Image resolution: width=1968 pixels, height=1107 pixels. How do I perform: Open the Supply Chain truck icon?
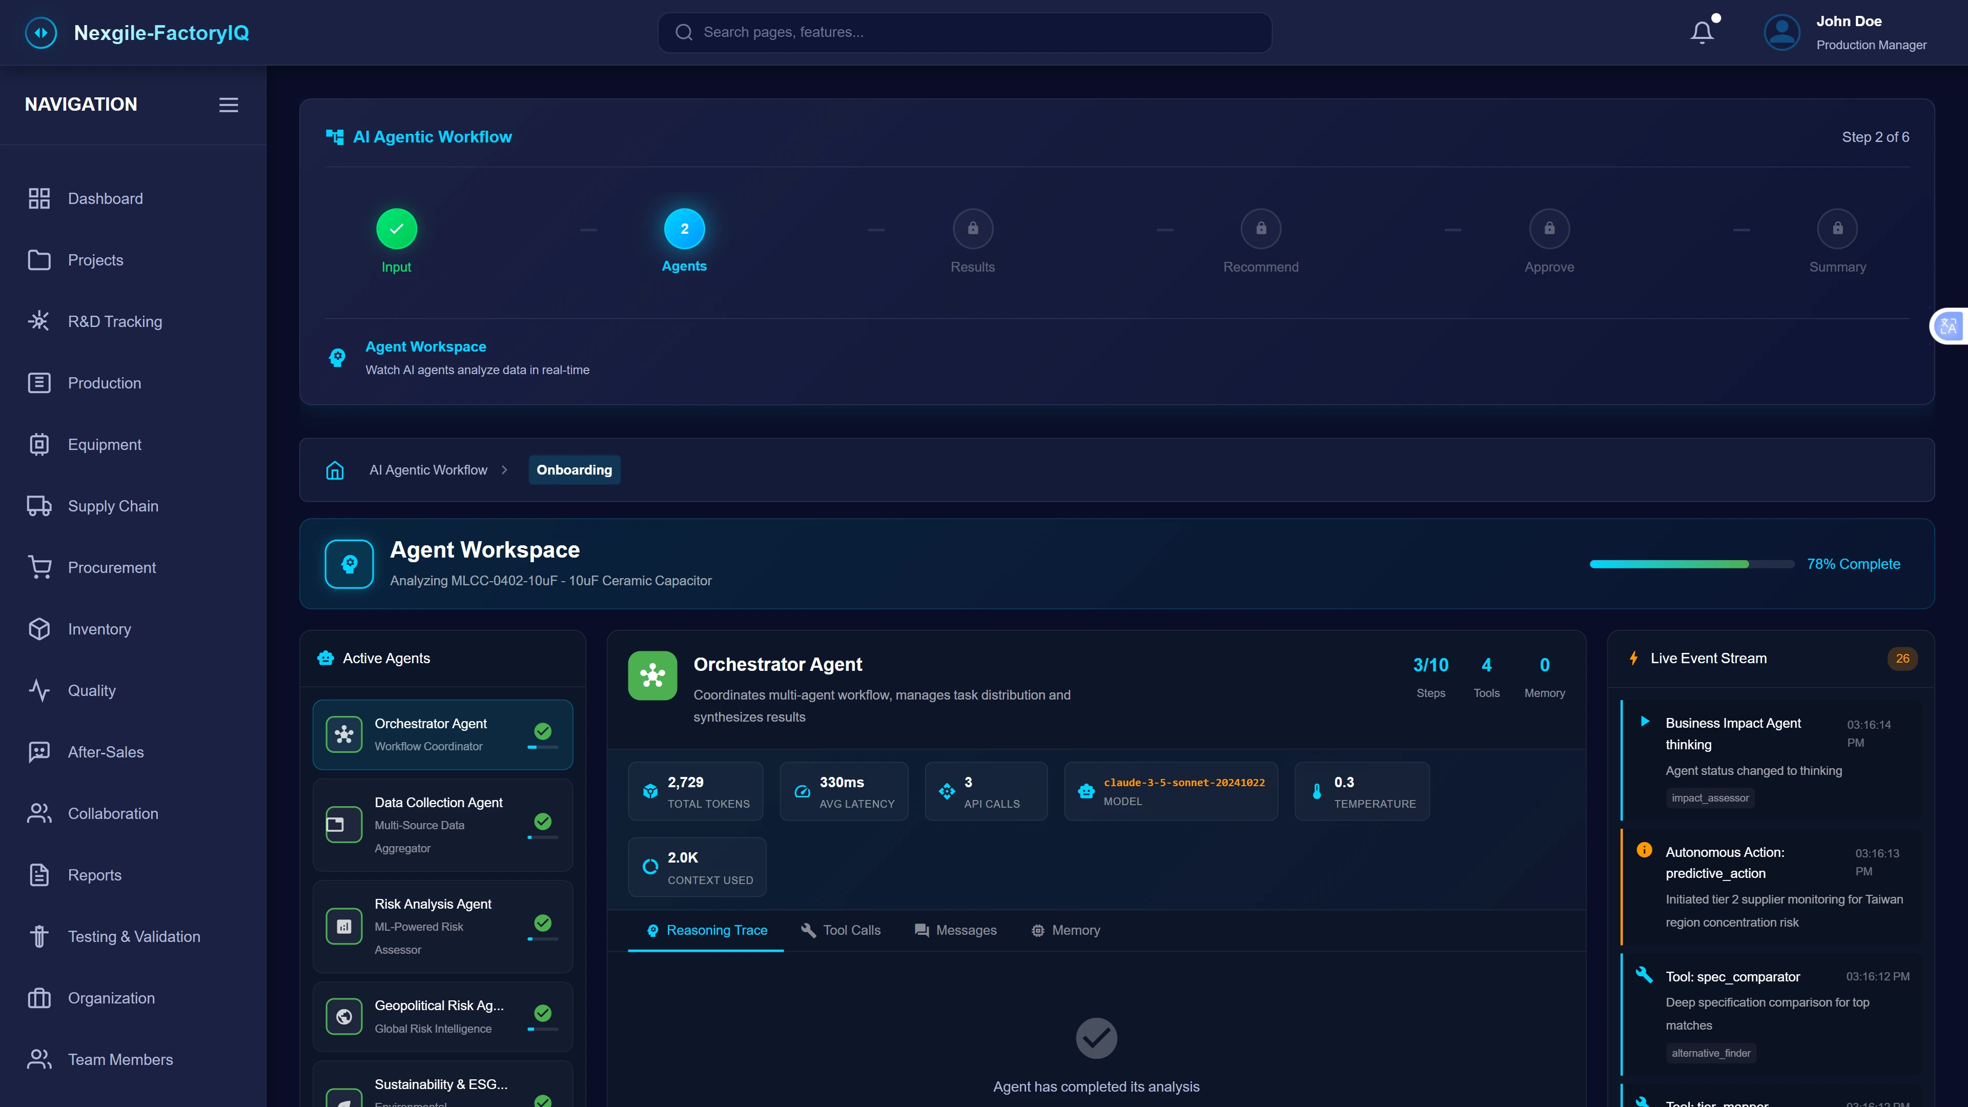pyautogui.click(x=39, y=506)
